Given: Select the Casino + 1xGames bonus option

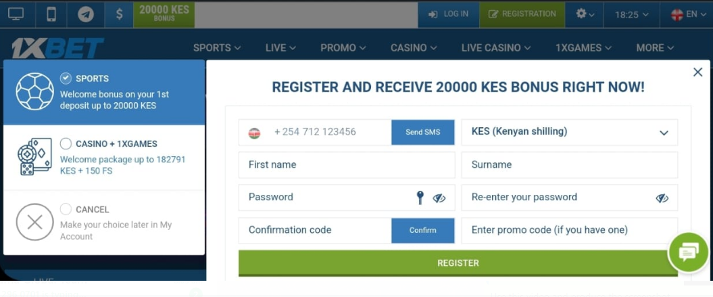Looking at the screenshot, I should [66, 143].
